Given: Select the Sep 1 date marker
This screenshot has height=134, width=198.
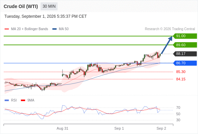Looking at the screenshot, I should coord(119,128).
